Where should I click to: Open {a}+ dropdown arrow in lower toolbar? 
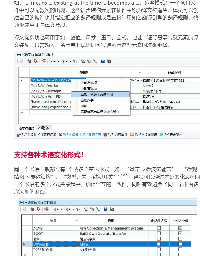pos(61,210)
